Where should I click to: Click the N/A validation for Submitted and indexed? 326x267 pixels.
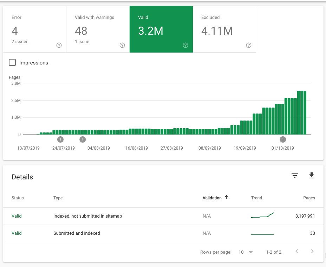(x=207, y=233)
